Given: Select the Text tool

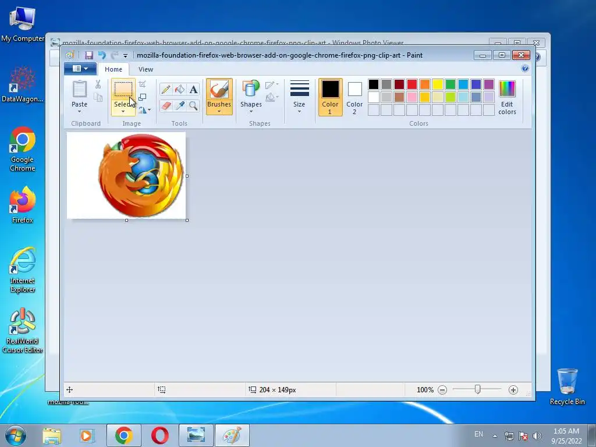Looking at the screenshot, I should pos(193,89).
